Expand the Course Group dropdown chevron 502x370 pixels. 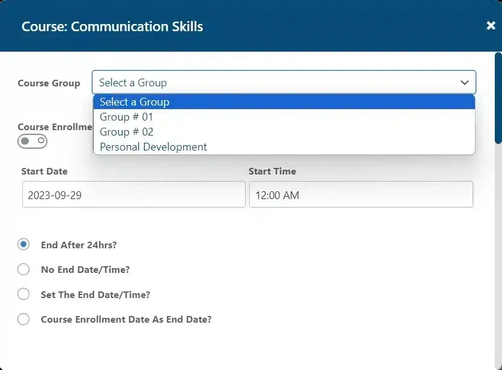[x=465, y=82]
